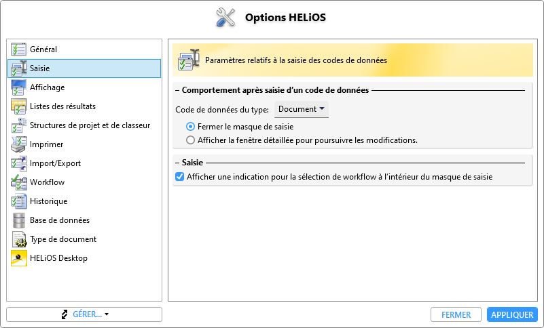This screenshot has height=328, width=544.
Task: Expand the GÉRER dropdown menu
Action: (84, 314)
